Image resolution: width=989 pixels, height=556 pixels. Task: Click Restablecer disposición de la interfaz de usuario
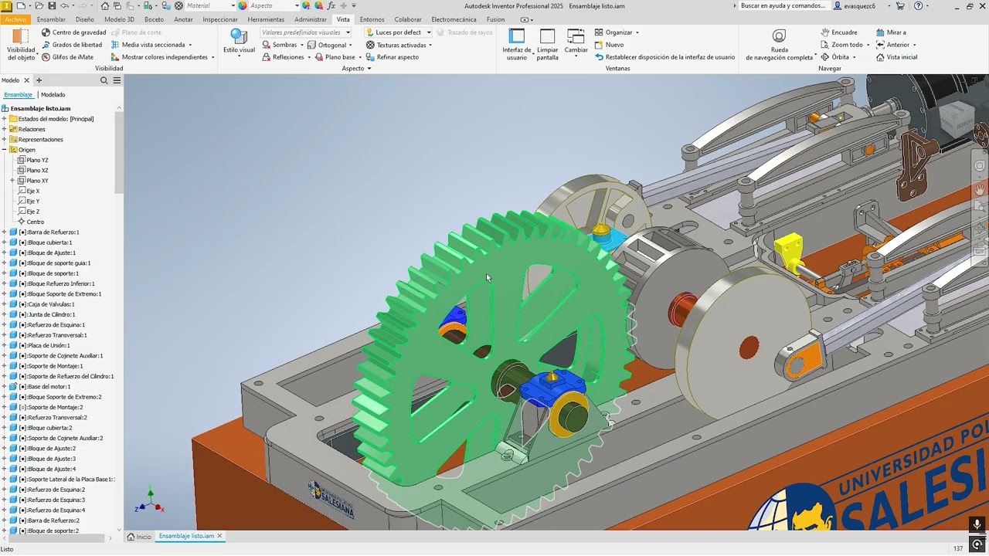(664, 57)
